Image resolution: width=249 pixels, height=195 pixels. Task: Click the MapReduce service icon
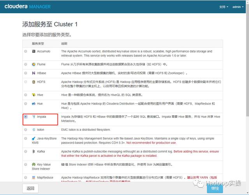coord(34,177)
